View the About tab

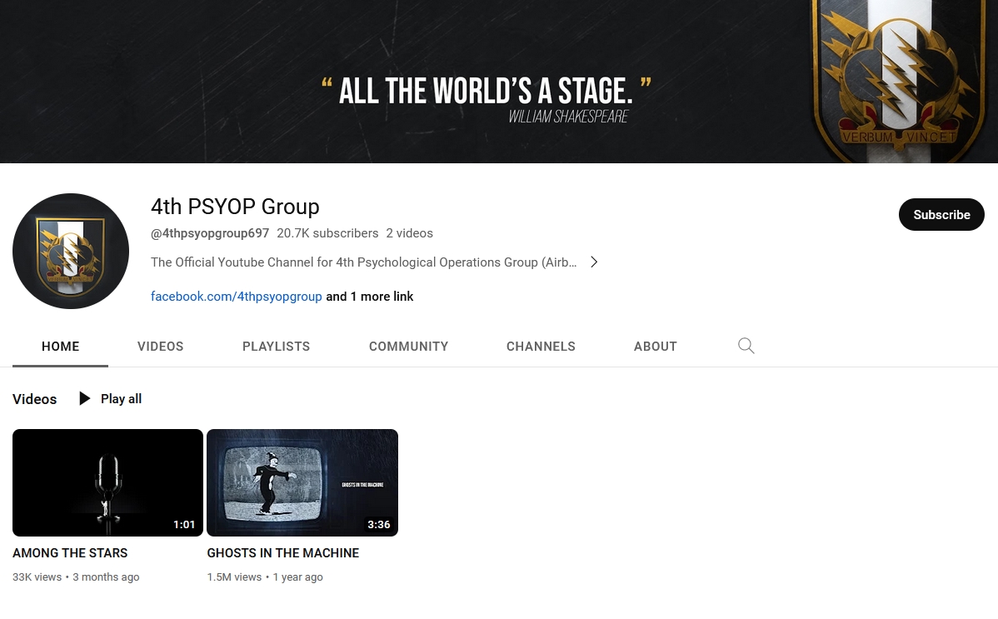(x=655, y=347)
